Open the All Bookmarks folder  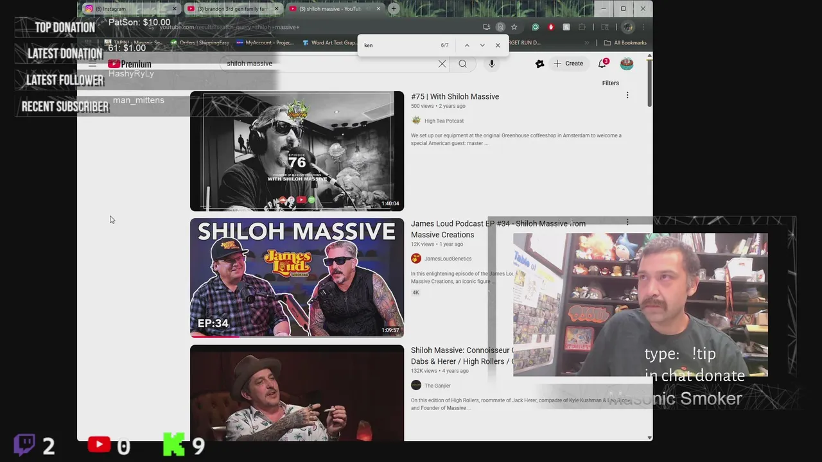coord(625,43)
